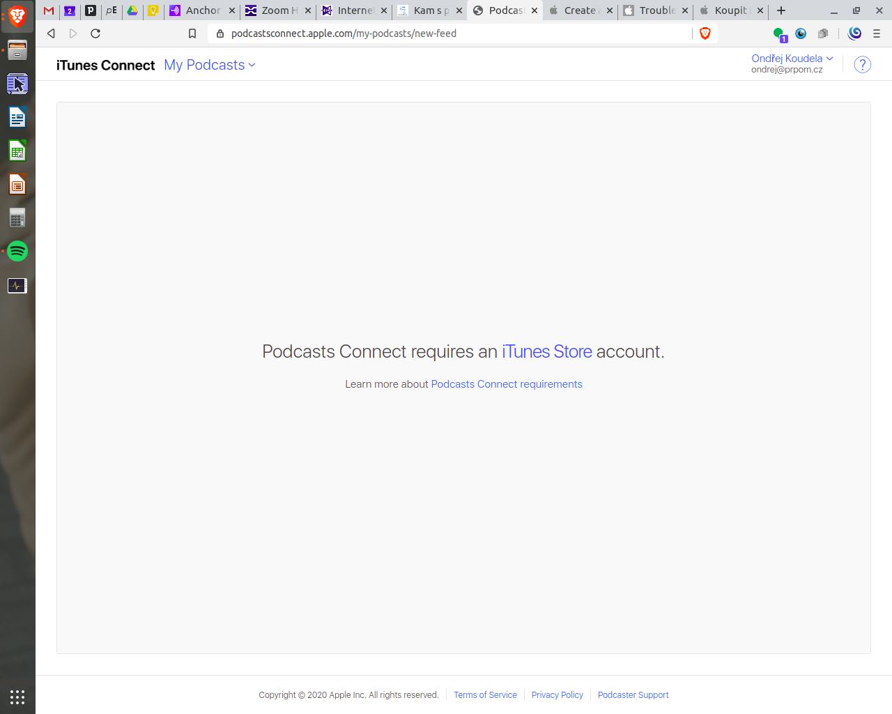
Task: Go forward with the forward arrow
Action: coord(73,33)
